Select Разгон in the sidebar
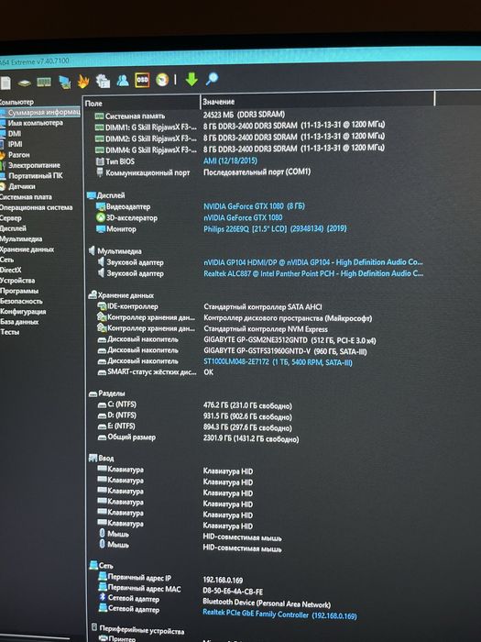Screen dimensions: 481x642 (19, 155)
